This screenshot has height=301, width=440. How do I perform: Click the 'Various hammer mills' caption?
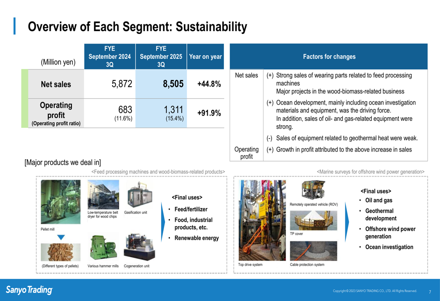tap(103, 266)
